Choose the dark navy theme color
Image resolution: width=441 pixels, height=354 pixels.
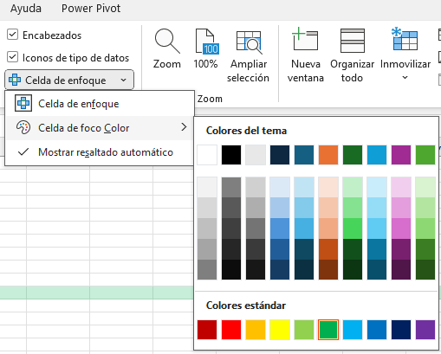pyautogui.click(x=280, y=155)
